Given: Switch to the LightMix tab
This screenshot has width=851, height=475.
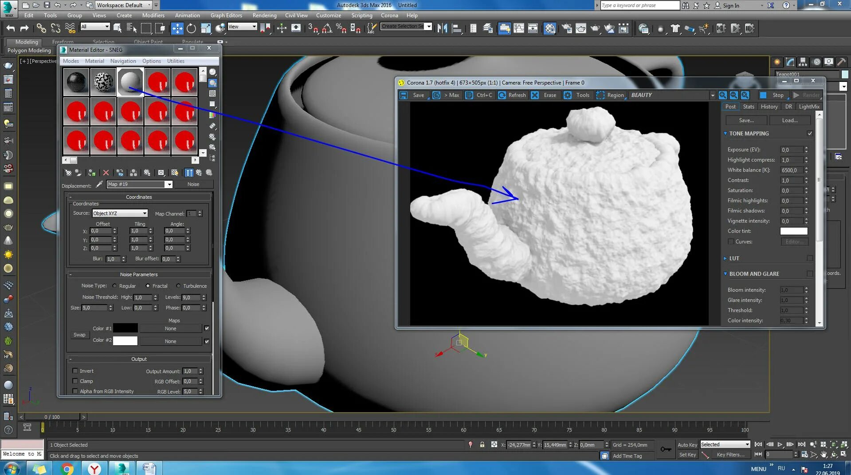Looking at the screenshot, I should tap(809, 107).
